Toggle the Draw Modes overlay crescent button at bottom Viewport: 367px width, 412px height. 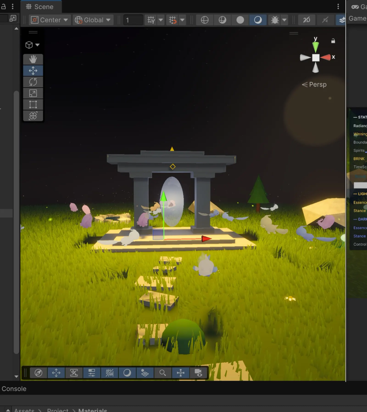[127, 373]
